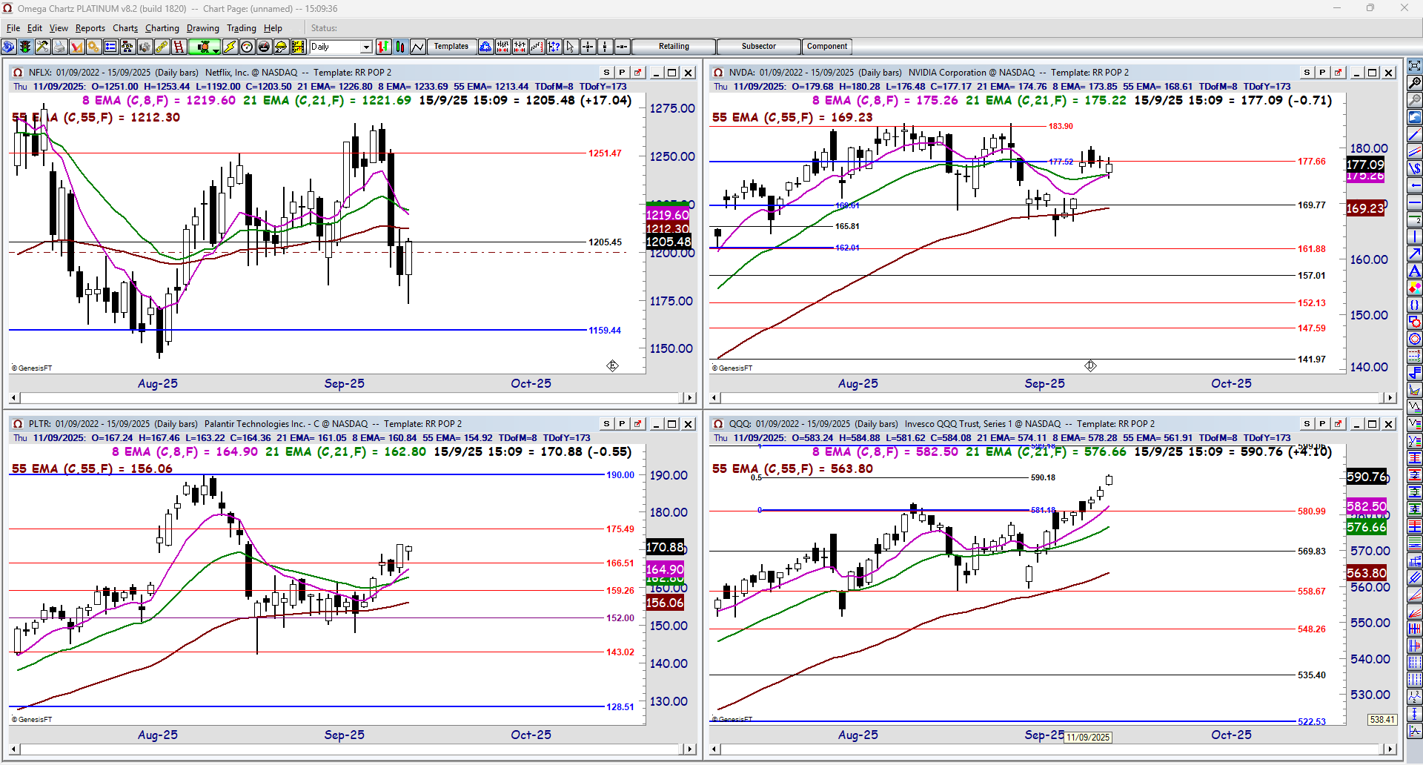Click the red ladder icon
The image size is (1423, 765).
[x=179, y=47]
